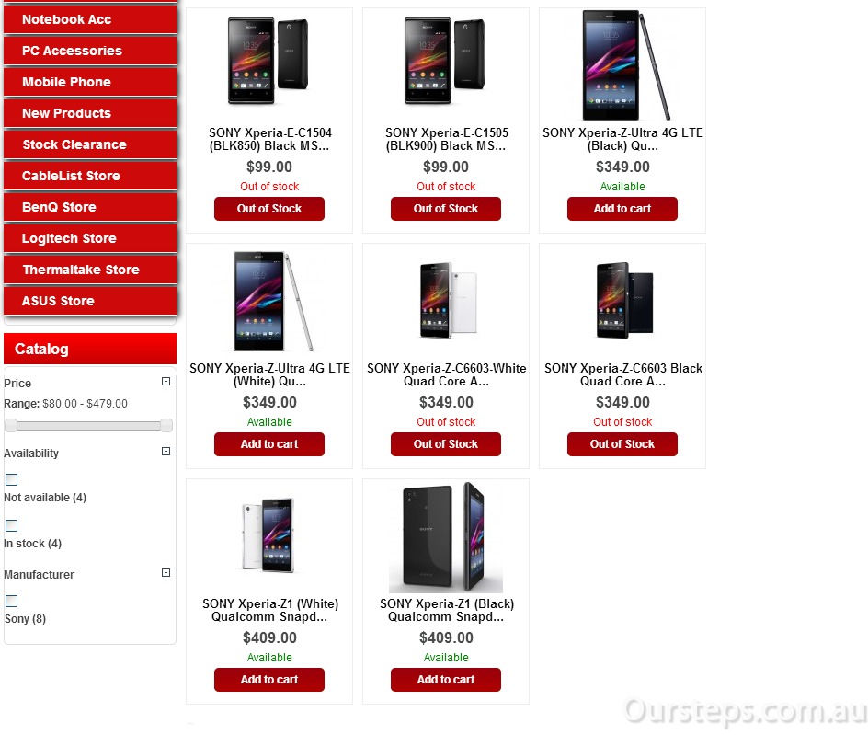View the Xperia-Z-Ultra White phone image
This screenshot has width=868, height=735.
point(269,301)
